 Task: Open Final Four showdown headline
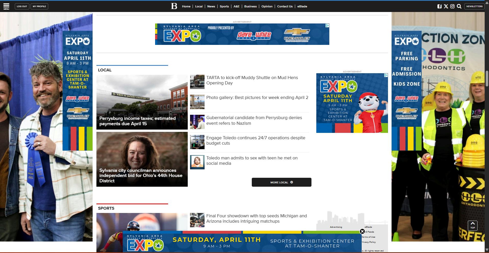[256, 219]
